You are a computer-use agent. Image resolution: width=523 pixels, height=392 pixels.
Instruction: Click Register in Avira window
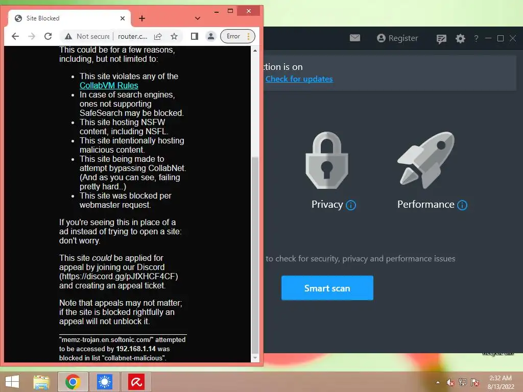click(x=397, y=38)
